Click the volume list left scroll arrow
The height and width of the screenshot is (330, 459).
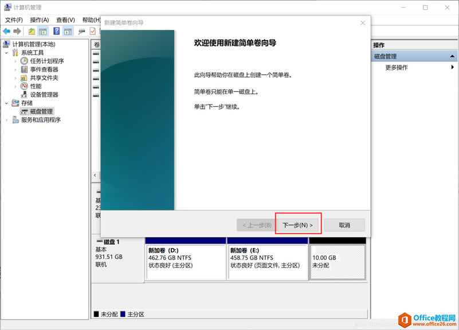[95, 175]
